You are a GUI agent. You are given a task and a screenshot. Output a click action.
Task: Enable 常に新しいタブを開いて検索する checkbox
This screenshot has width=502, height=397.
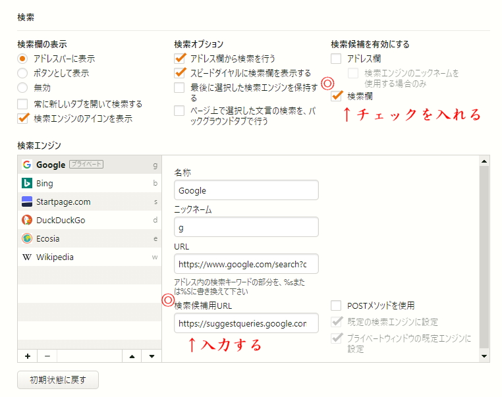pos(23,104)
